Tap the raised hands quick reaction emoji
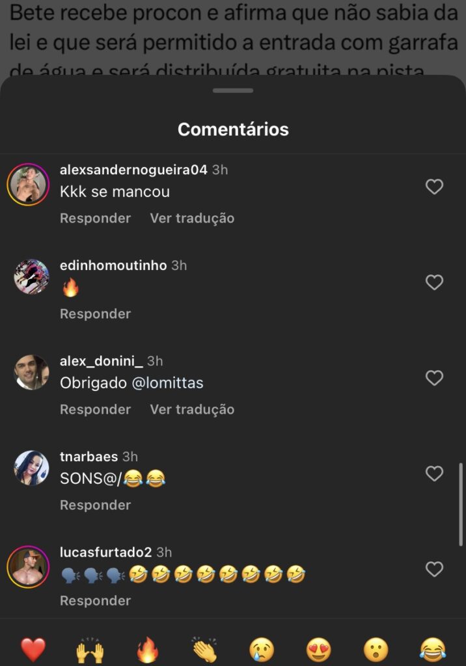 pos(90,649)
